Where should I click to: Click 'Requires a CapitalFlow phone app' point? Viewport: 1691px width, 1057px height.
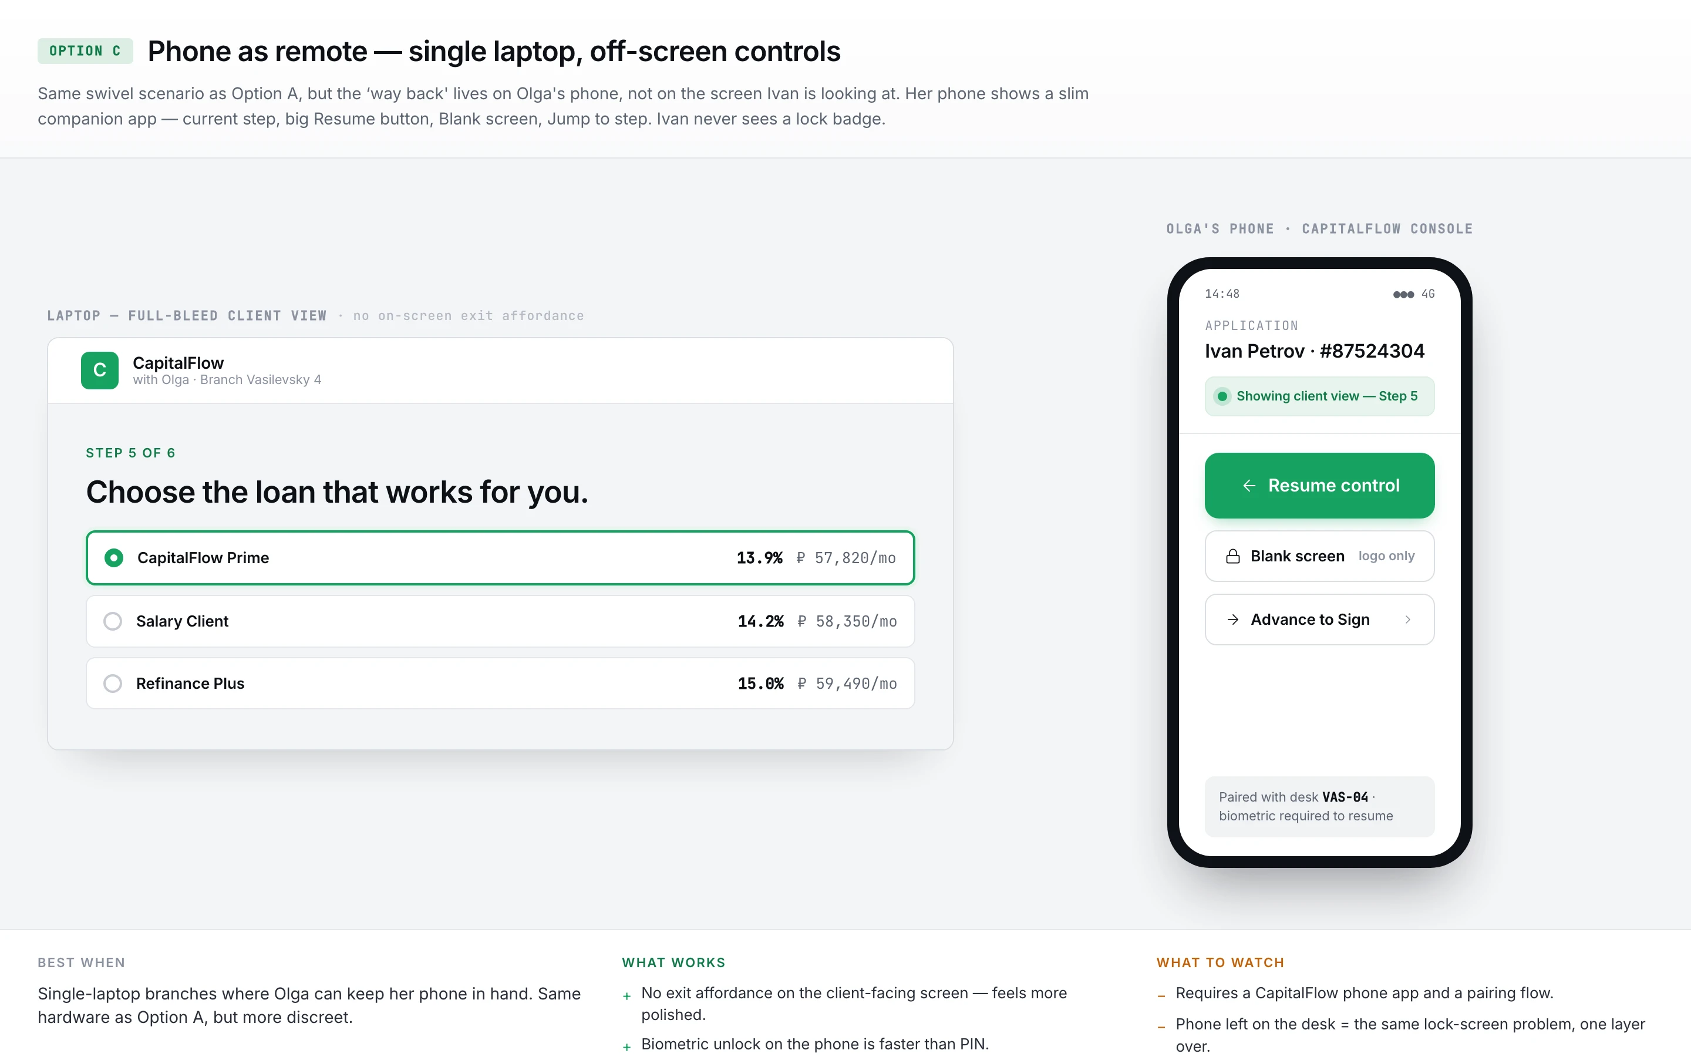click(x=1364, y=994)
